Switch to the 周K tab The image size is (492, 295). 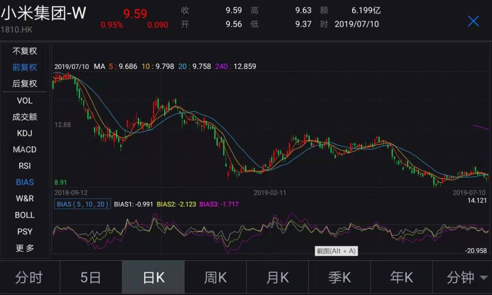point(215,278)
